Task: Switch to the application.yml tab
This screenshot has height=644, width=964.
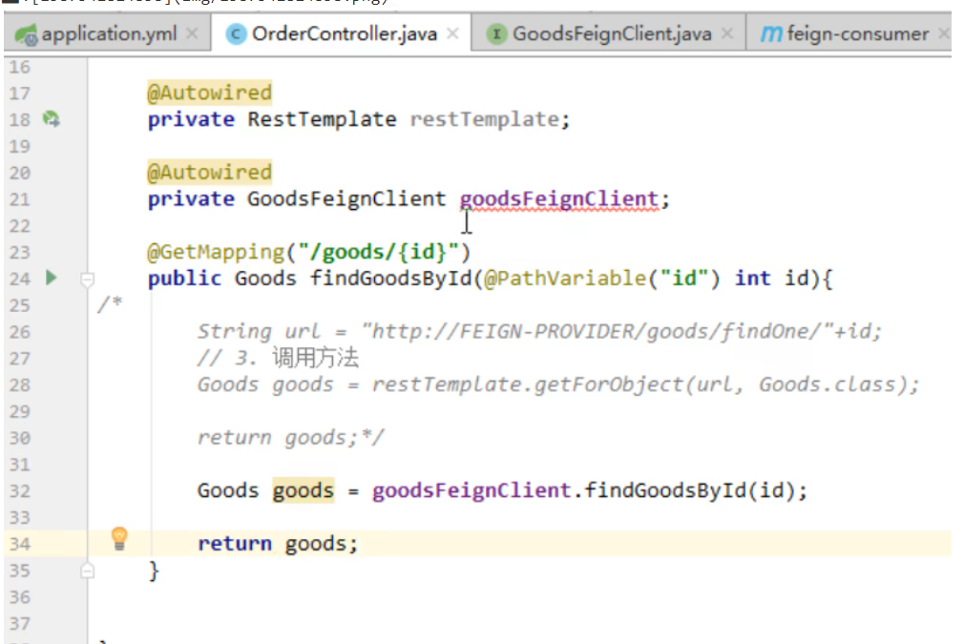Action: point(108,33)
